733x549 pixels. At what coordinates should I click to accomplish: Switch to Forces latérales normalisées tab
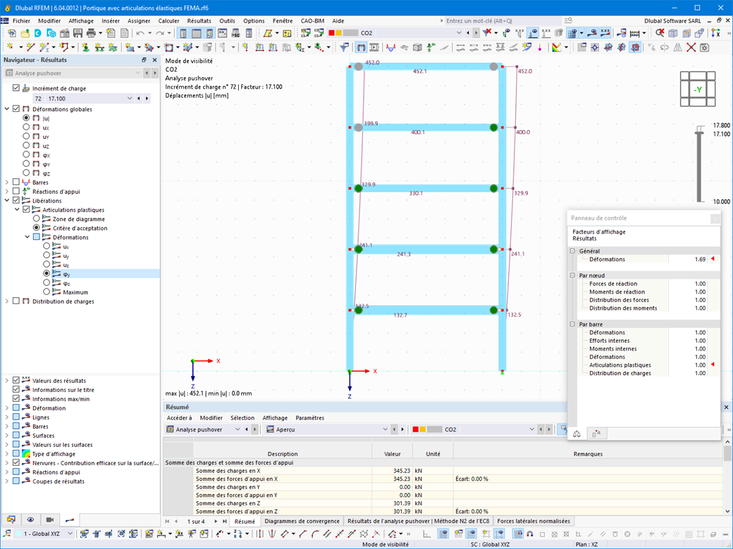coord(534,521)
